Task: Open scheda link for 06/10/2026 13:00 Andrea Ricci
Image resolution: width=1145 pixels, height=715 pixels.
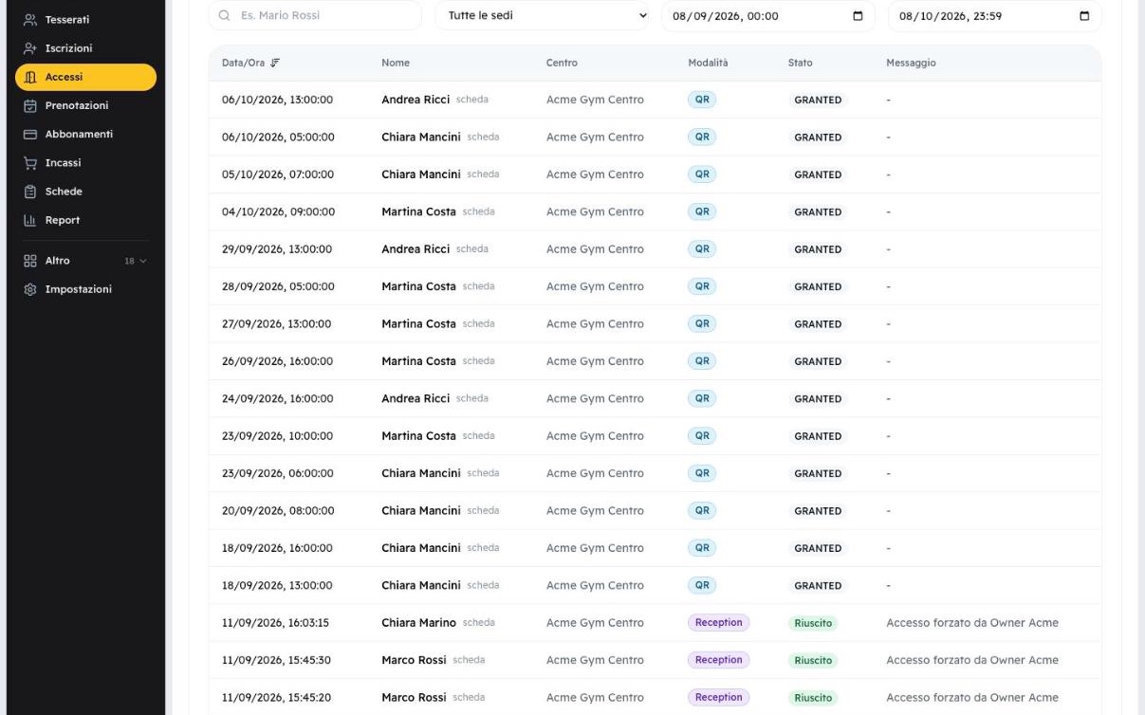Action: pyautogui.click(x=471, y=100)
